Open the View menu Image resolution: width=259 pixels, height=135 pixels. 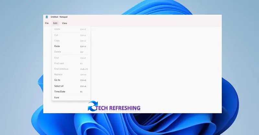[64, 23]
